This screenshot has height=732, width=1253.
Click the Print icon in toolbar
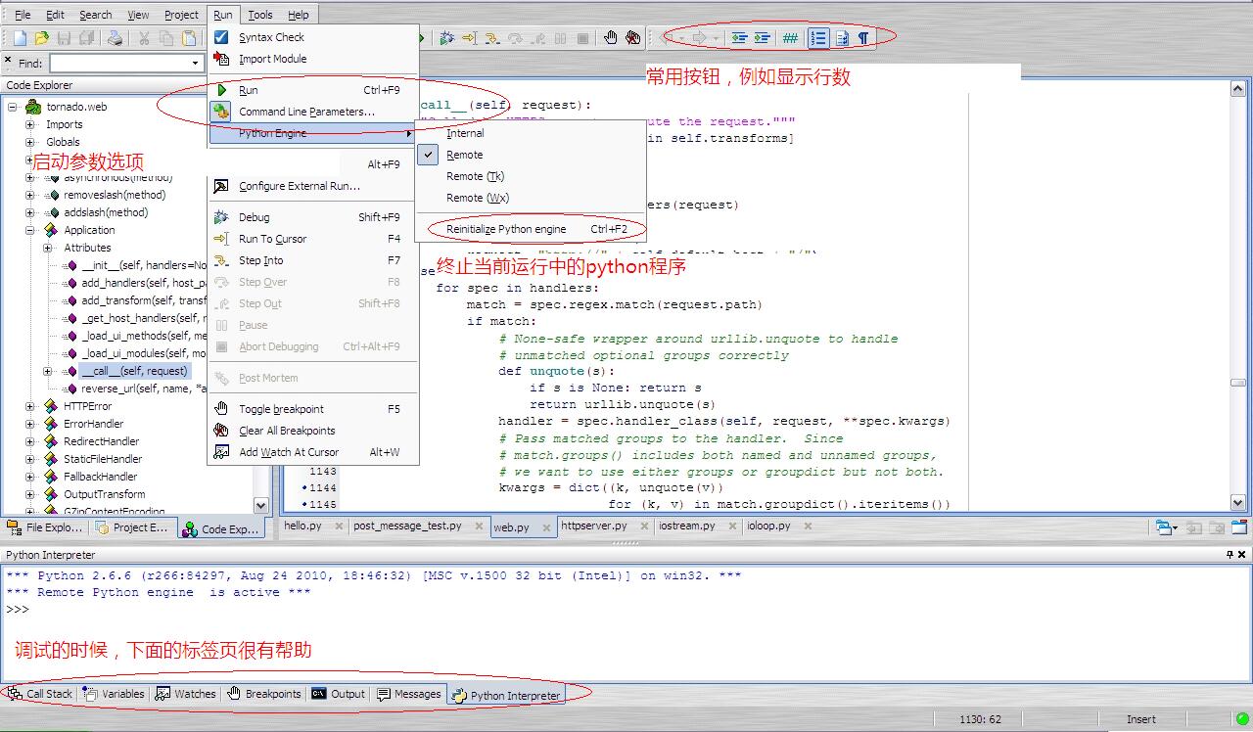[x=115, y=38]
